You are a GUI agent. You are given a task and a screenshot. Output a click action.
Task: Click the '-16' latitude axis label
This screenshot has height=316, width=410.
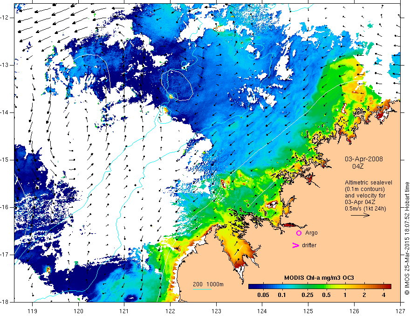coord(5,207)
